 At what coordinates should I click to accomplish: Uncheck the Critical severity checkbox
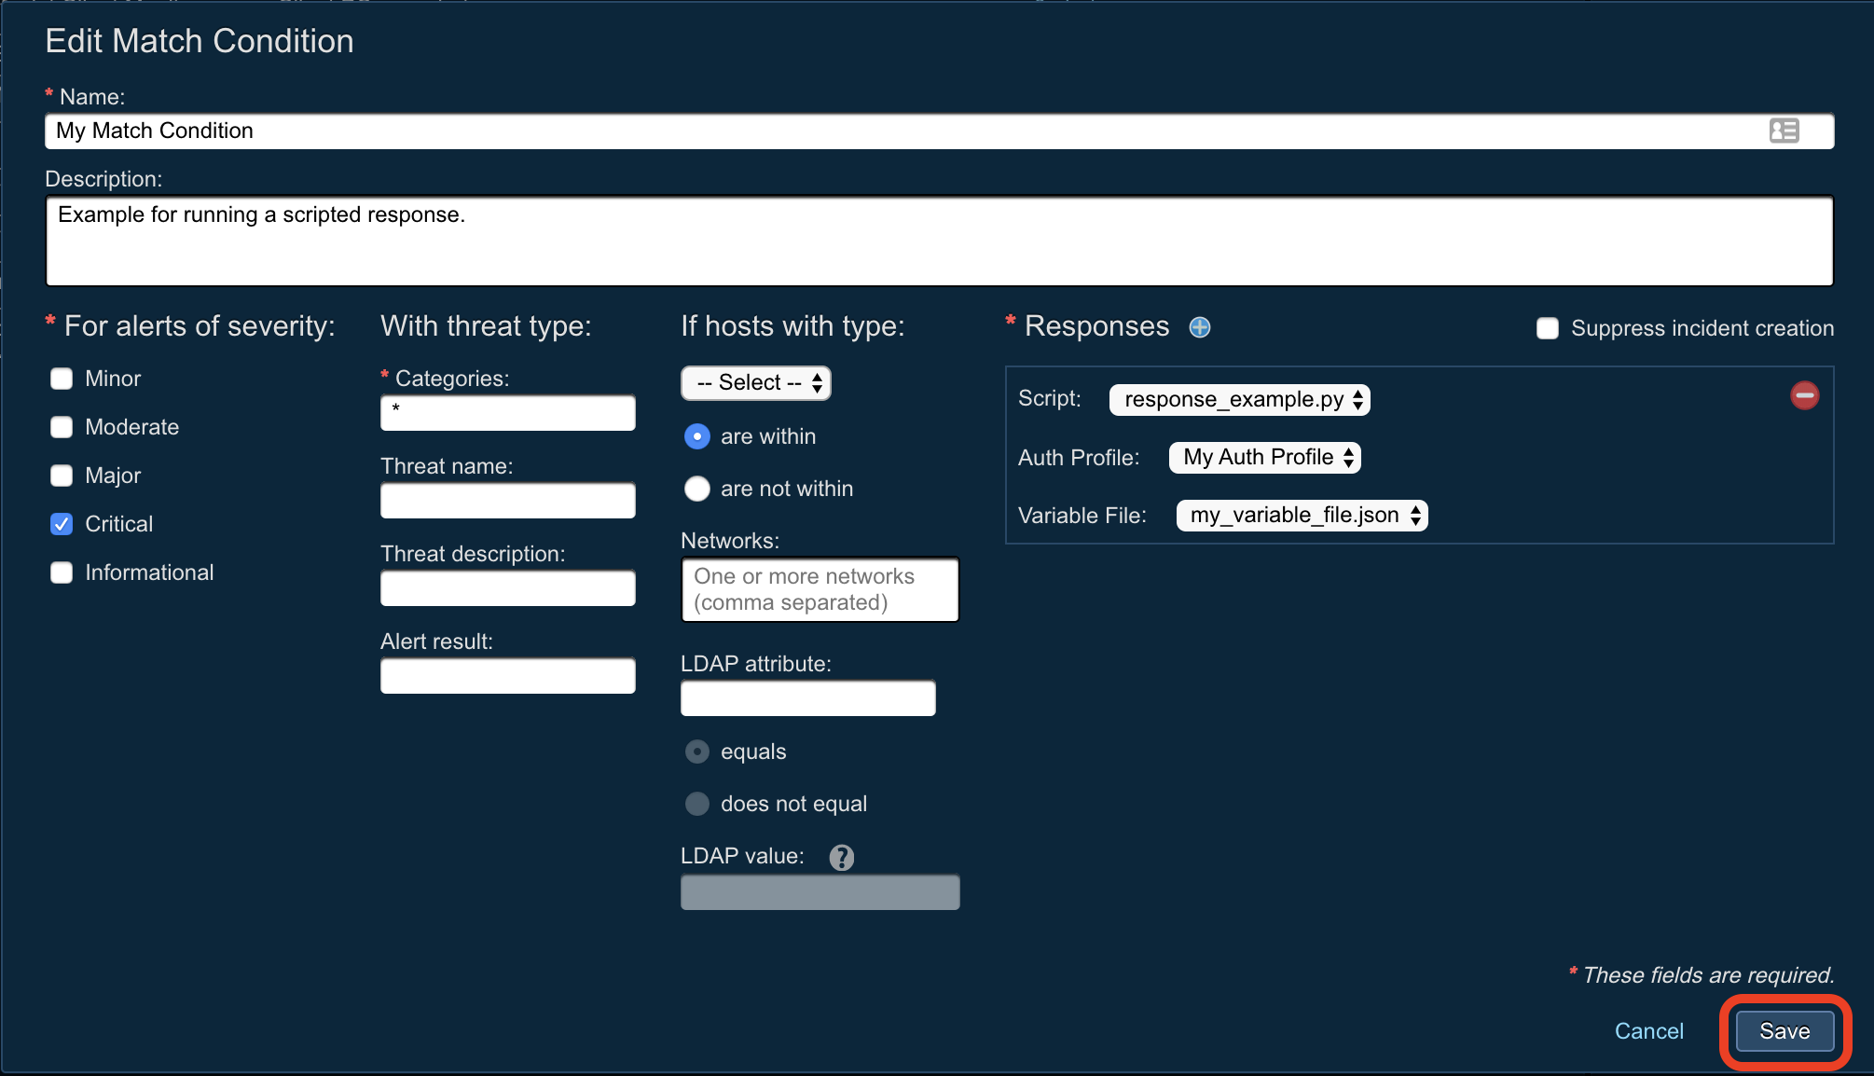tap(62, 524)
